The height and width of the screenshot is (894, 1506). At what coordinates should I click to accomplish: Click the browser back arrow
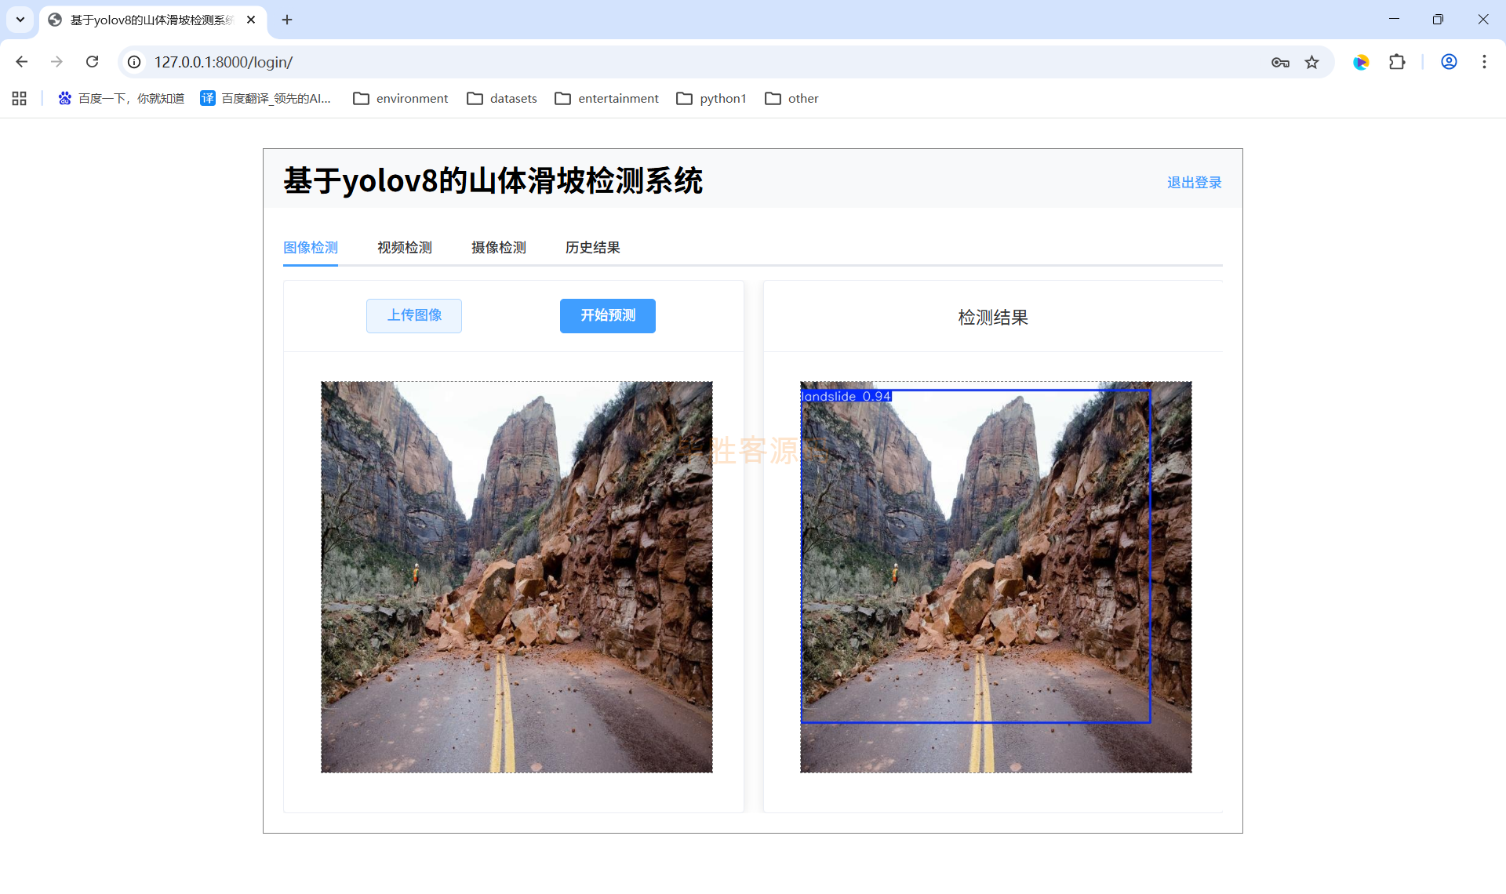tap(22, 62)
